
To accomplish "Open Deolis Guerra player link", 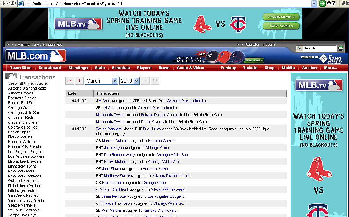I will [x=152, y=122].
